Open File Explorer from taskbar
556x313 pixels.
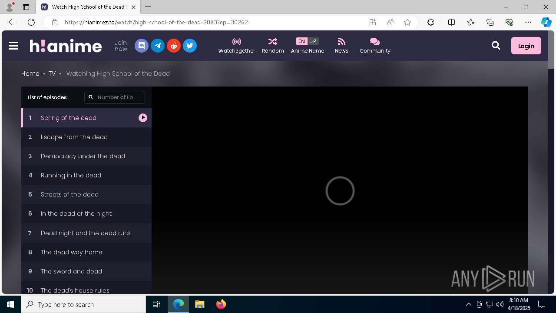tap(200, 304)
